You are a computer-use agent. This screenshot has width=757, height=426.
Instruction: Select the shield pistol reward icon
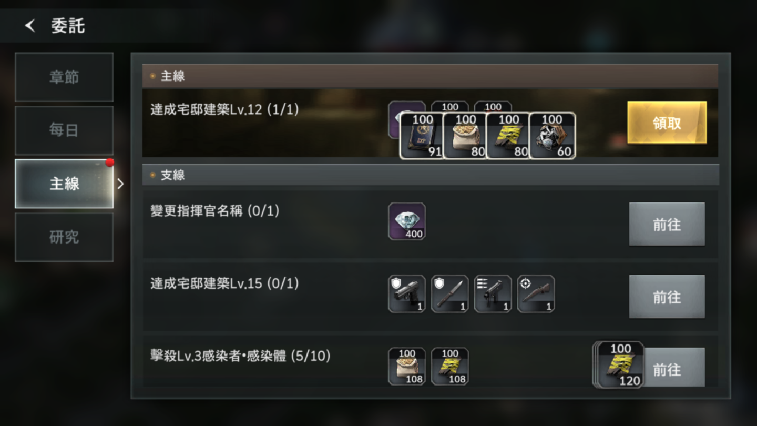(407, 294)
